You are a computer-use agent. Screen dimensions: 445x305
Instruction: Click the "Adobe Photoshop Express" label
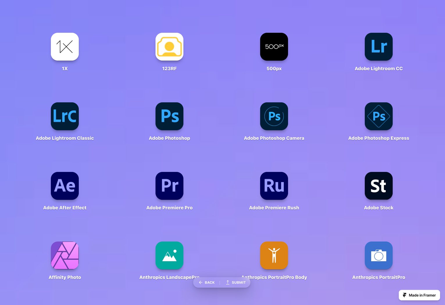379,138
